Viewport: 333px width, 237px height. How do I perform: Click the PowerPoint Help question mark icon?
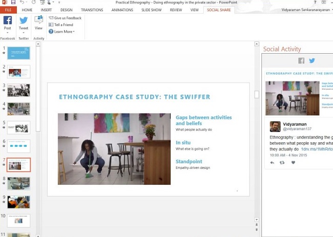(x=315, y=3)
